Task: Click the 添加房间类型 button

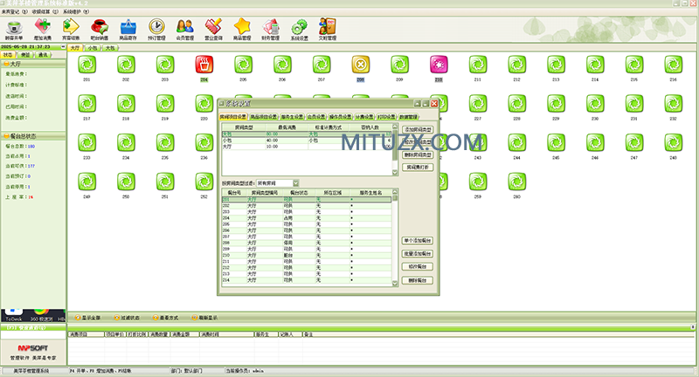Action: pyautogui.click(x=418, y=129)
